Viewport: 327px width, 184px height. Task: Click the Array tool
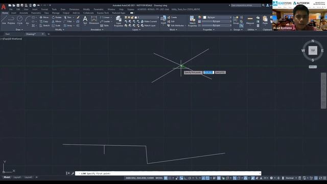point(68,26)
